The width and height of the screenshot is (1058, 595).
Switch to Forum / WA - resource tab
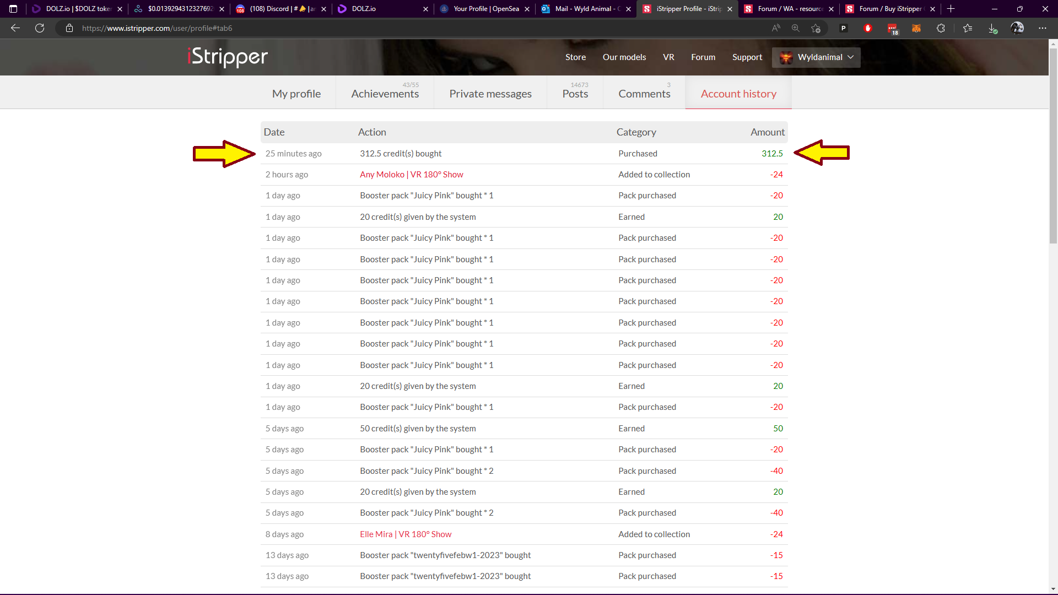click(x=789, y=9)
